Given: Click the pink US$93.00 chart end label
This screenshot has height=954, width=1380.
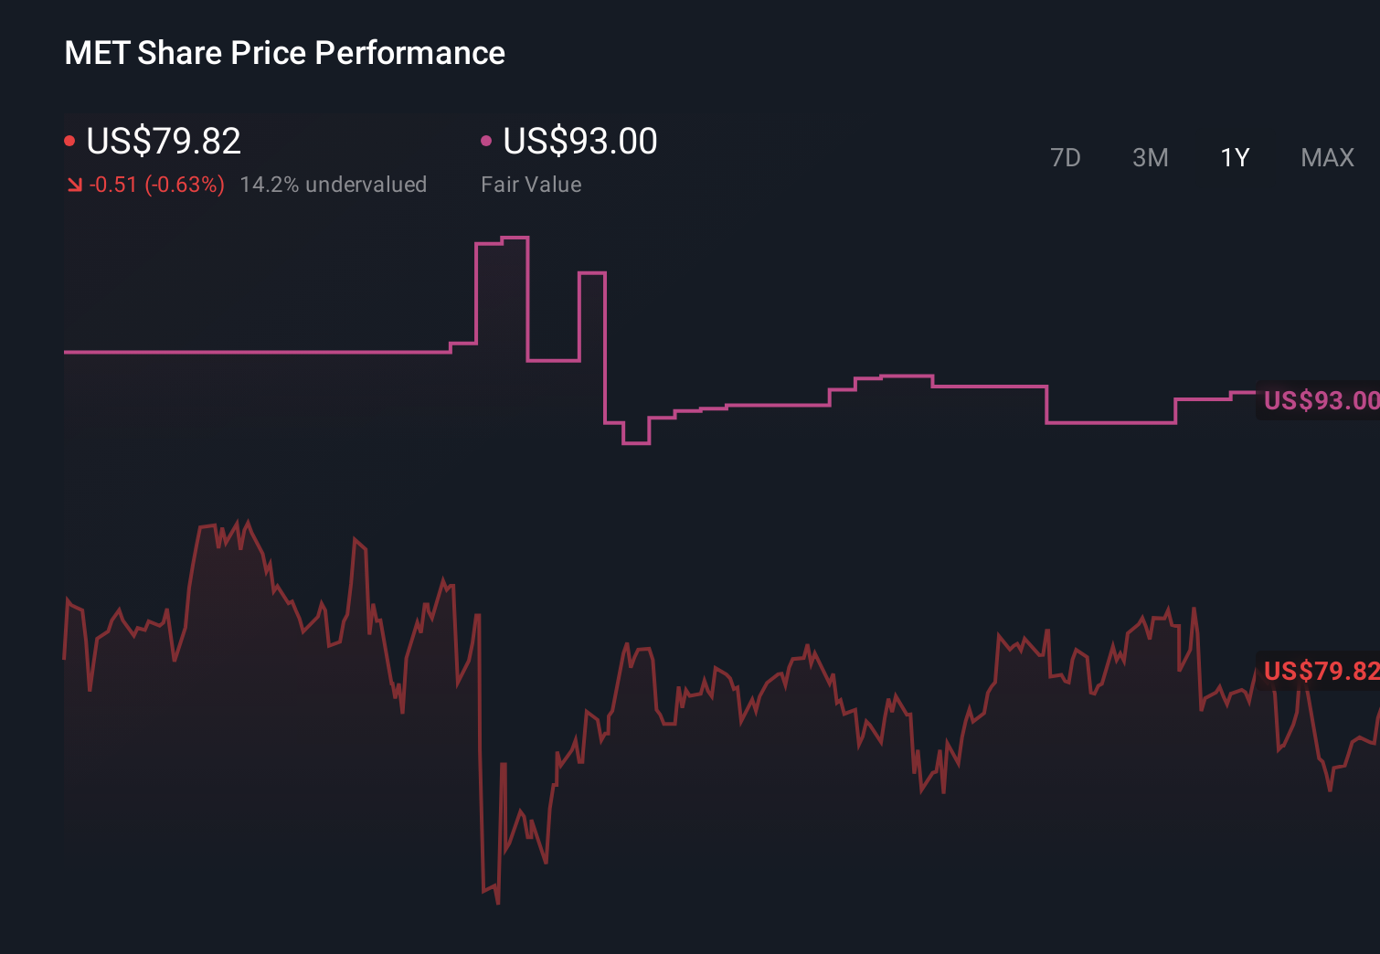Looking at the screenshot, I should [1321, 400].
